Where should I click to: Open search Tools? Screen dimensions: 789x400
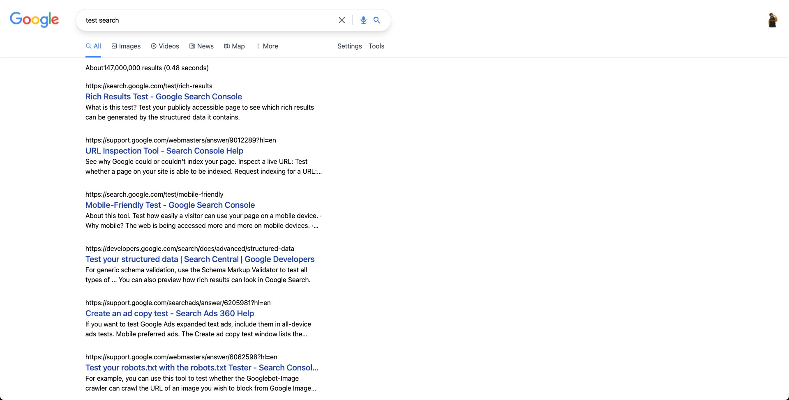click(x=376, y=46)
